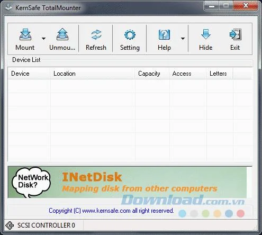
Task: Click the Exit door icon
Action: [236, 34]
